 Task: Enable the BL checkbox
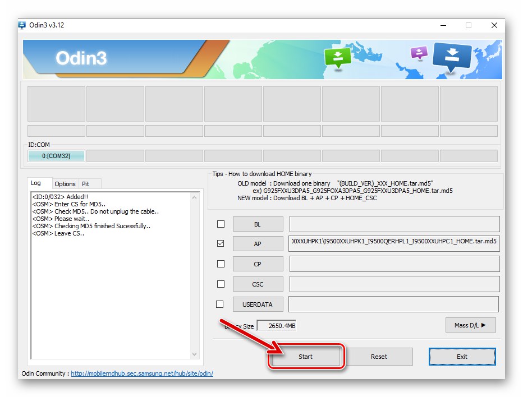coord(221,224)
